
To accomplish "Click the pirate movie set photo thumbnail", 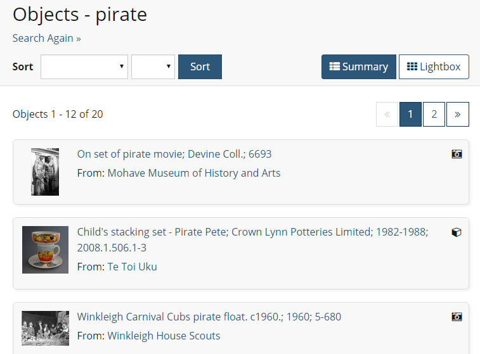I will tap(45, 172).
